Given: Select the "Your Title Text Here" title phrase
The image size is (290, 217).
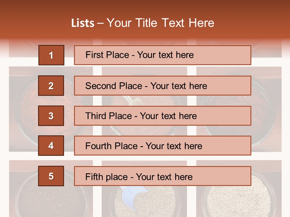Looking at the screenshot, I should click(160, 23).
